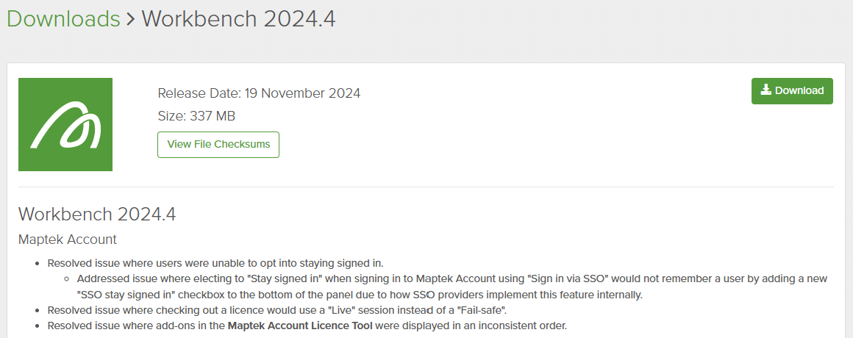Image resolution: width=853 pixels, height=338 pixels.
Task: Click the sub-bullet about Sign in via SSO
Action: click(x=441, y=279)
